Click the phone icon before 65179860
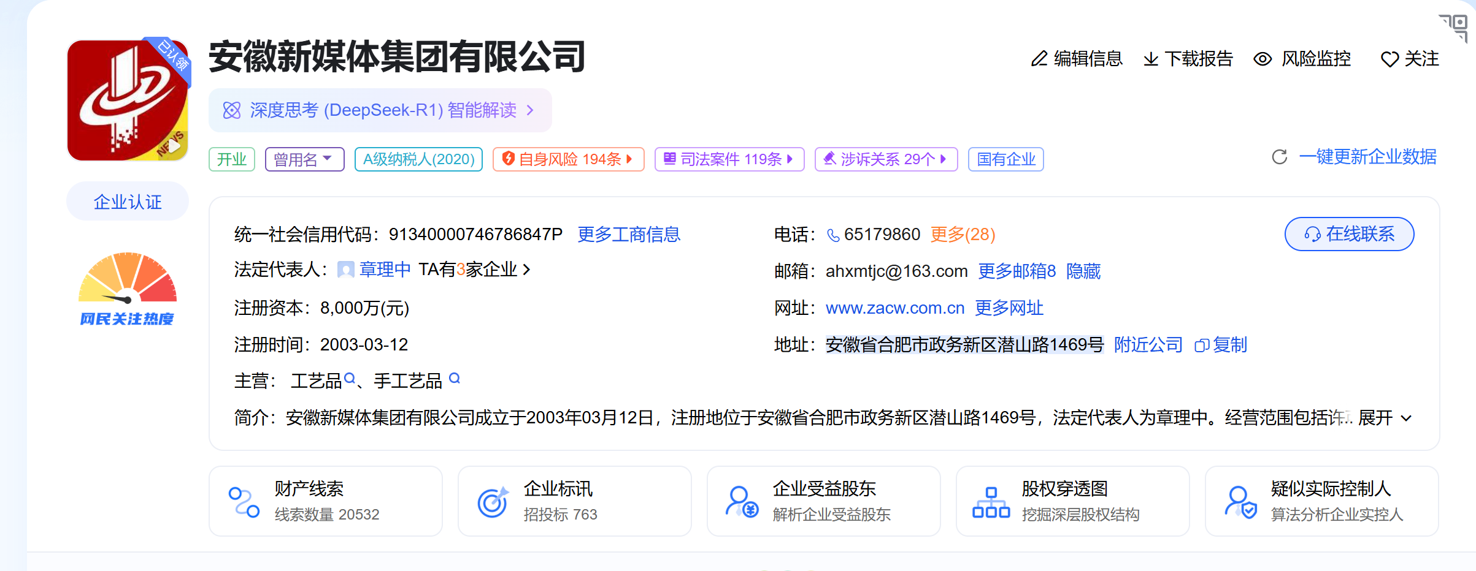 tap(833, 235)
